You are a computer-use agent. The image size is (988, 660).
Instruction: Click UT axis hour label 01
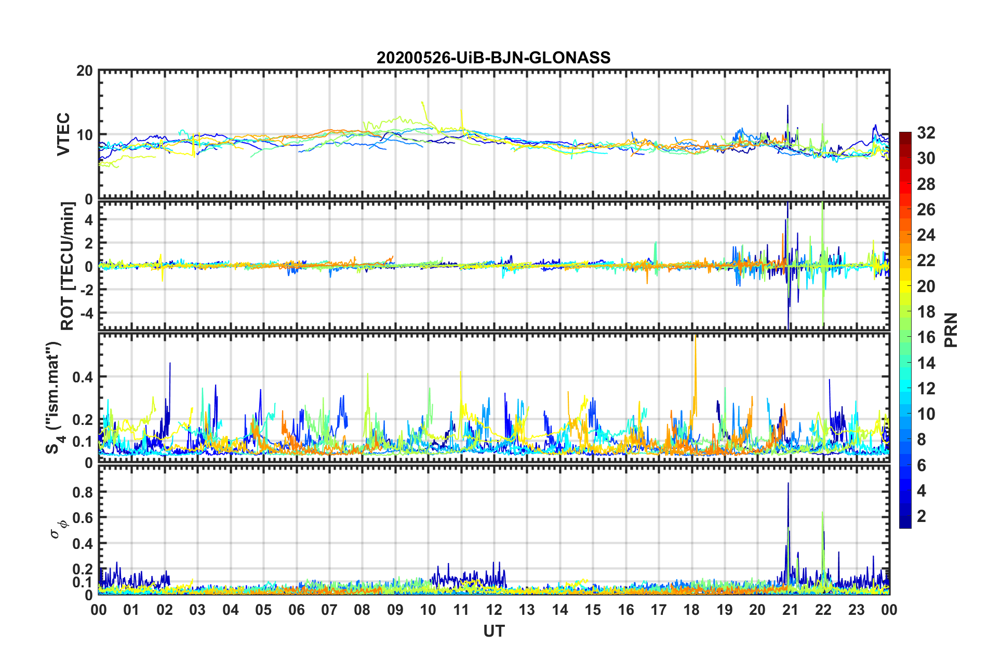pyautogui.click(x=131, y=610)
